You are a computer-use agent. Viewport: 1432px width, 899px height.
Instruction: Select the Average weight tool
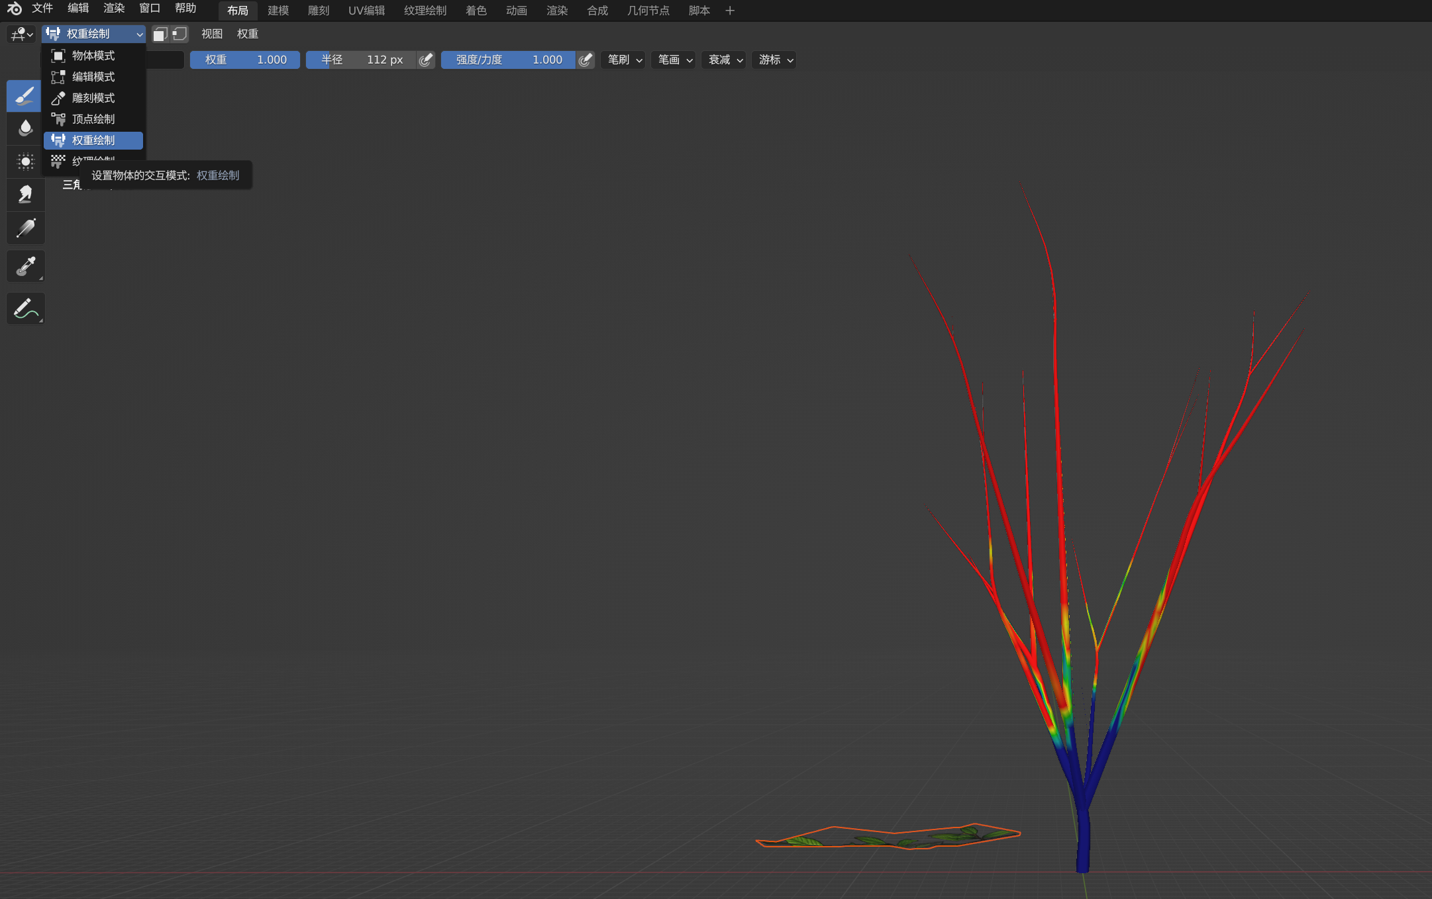[25, 162]
